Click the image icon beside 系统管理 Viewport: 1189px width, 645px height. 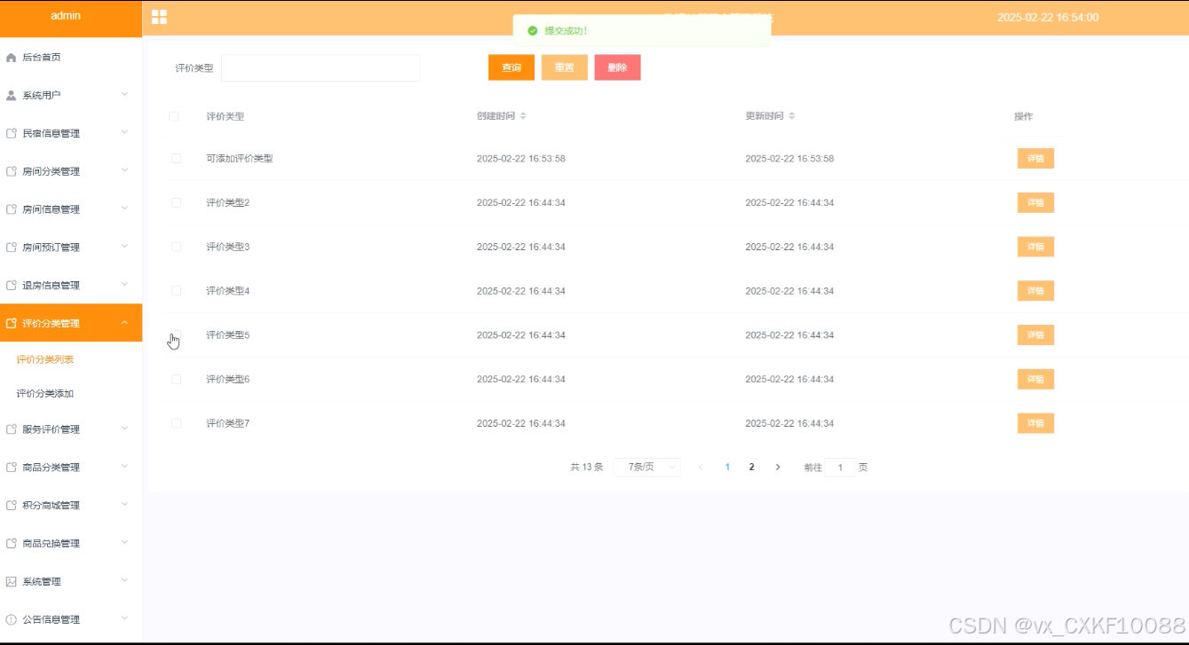11,582
